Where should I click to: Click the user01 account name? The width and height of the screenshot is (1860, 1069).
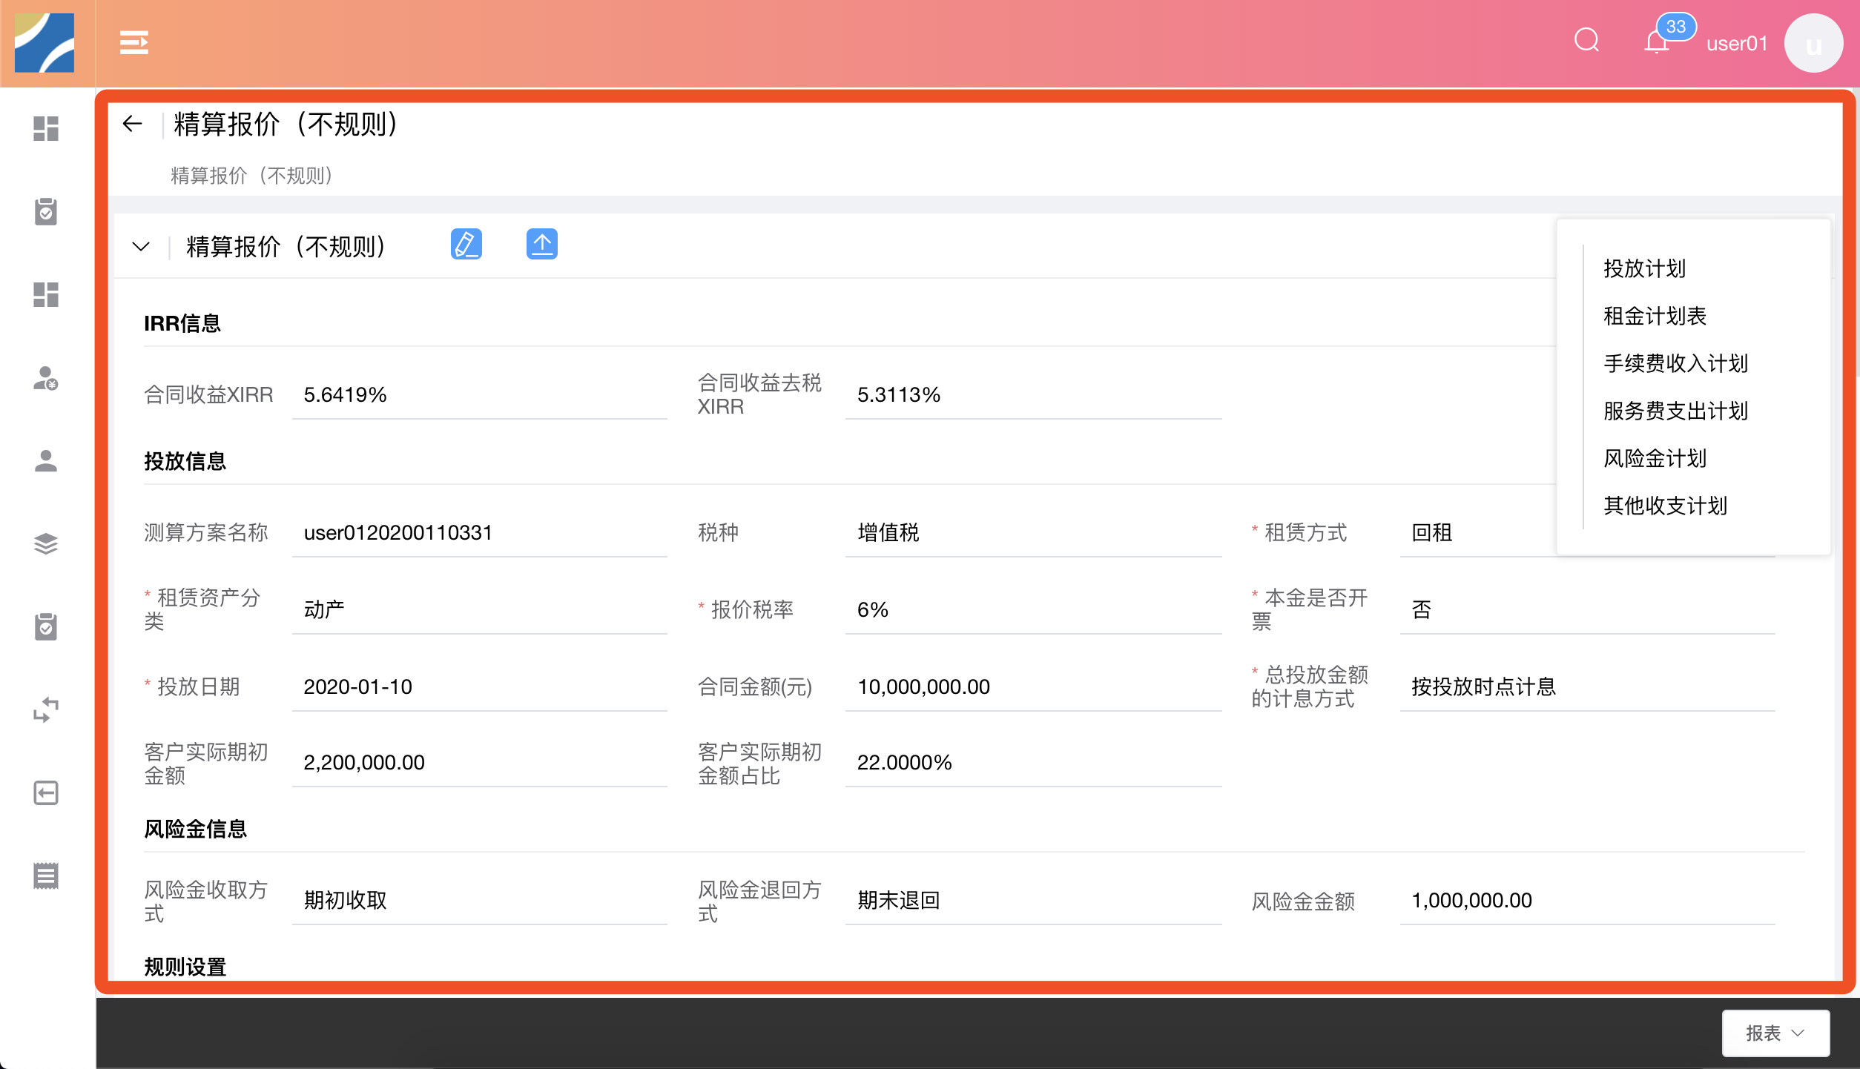pos(1737,42)
